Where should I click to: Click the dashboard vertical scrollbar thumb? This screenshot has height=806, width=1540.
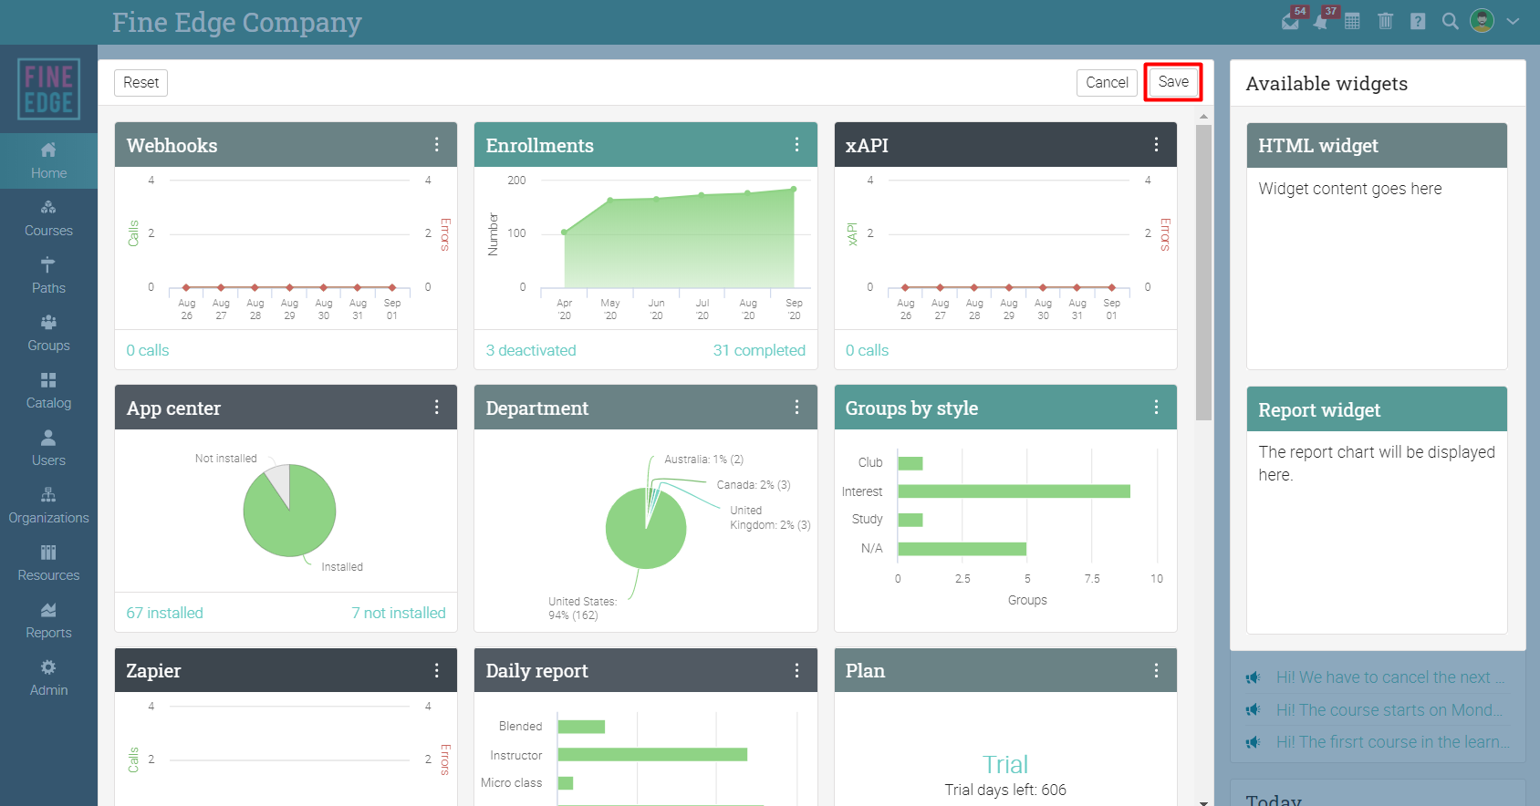[x=1203, y=272]
